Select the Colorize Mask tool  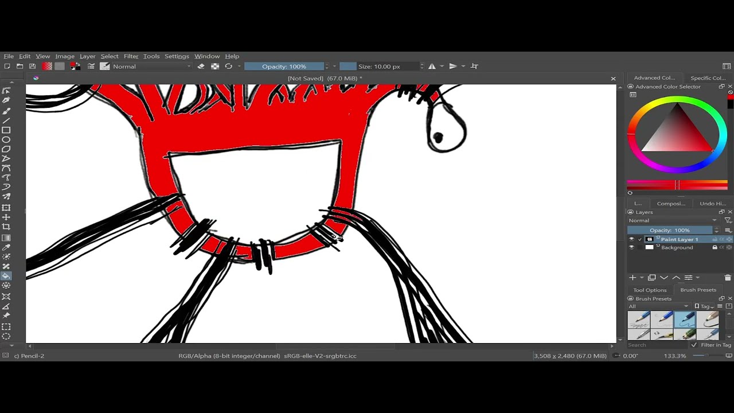(x=6, y=257)
